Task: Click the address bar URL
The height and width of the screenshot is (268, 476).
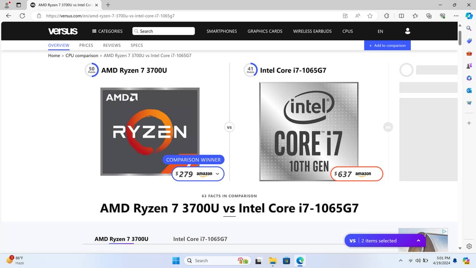Action: tap(110, 16)
